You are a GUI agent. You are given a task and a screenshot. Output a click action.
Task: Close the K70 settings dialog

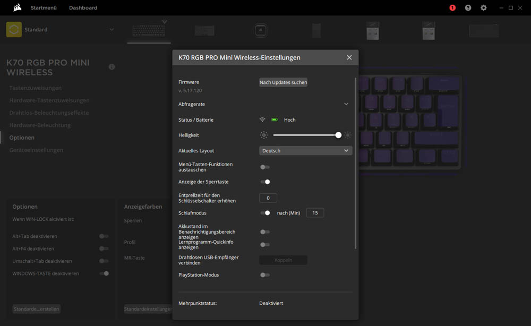pos(349,57)
